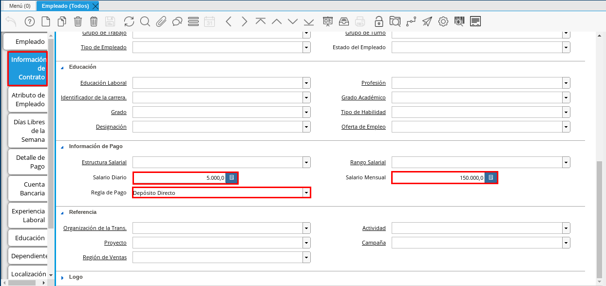Open the Rango Salarial dropdown
606x286 pixels.
(x=566, y=162)
